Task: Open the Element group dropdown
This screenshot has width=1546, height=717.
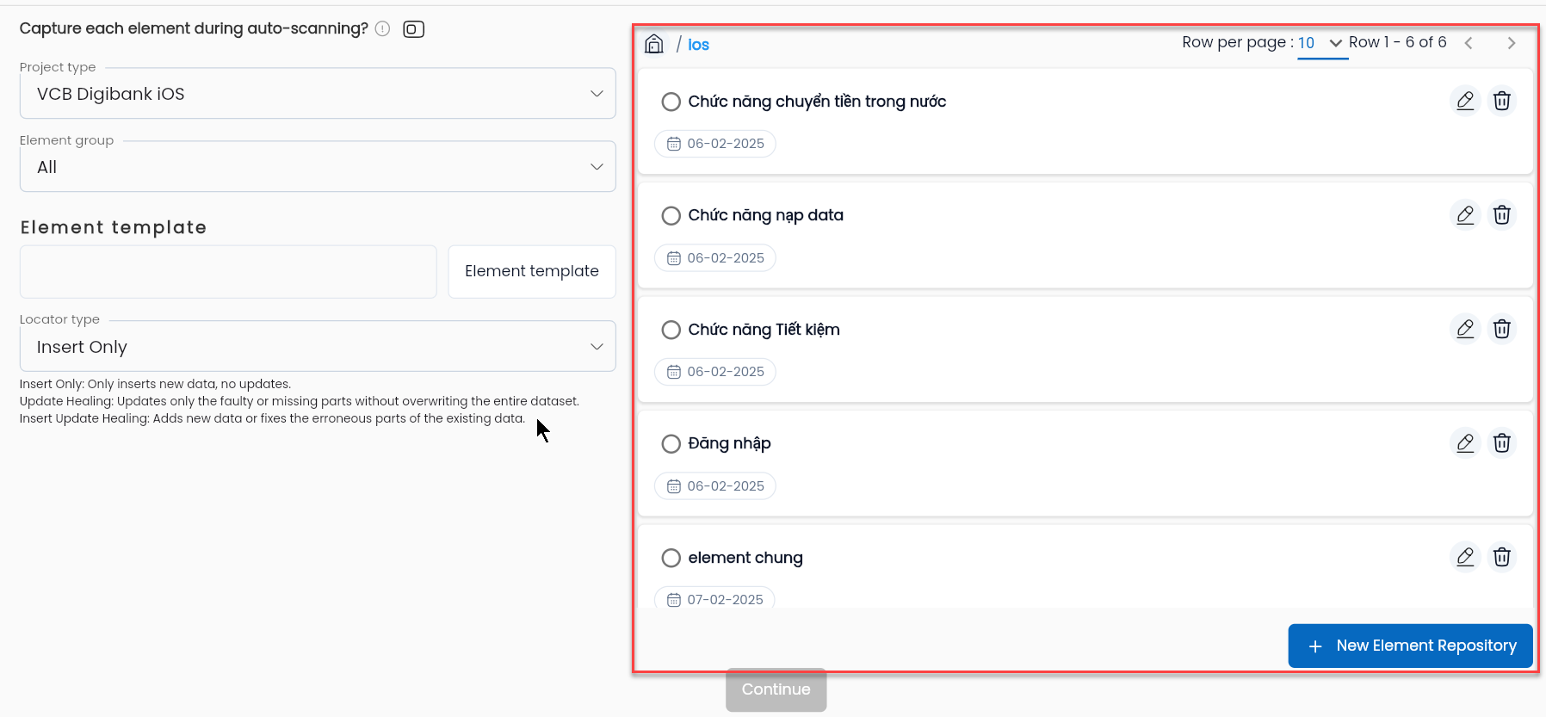Action: point(318,167)
